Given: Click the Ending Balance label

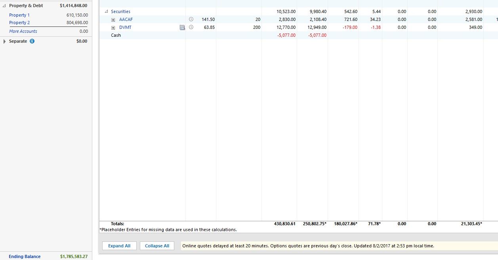Looking at the screenshot, I should [x=25, y=256].
